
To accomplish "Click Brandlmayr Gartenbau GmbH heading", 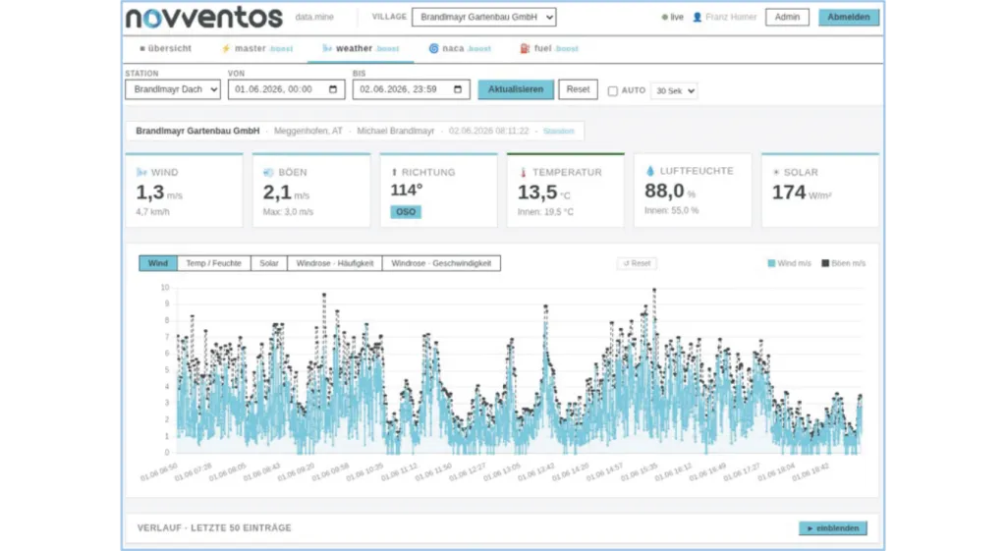I will coord(197,131).
